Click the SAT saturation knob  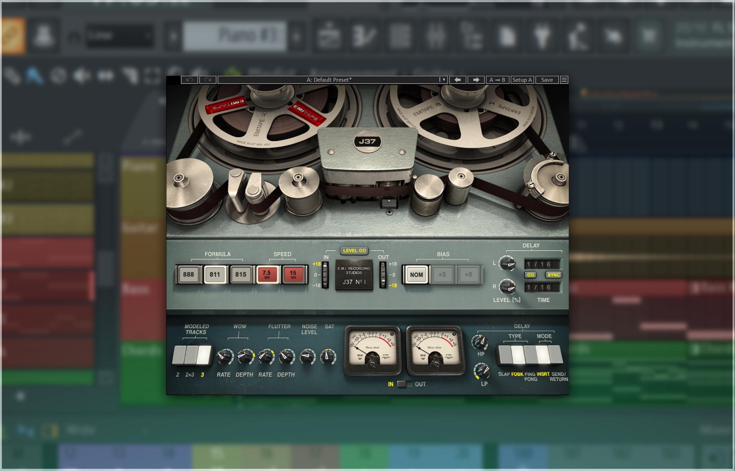[x=328, y=357]
